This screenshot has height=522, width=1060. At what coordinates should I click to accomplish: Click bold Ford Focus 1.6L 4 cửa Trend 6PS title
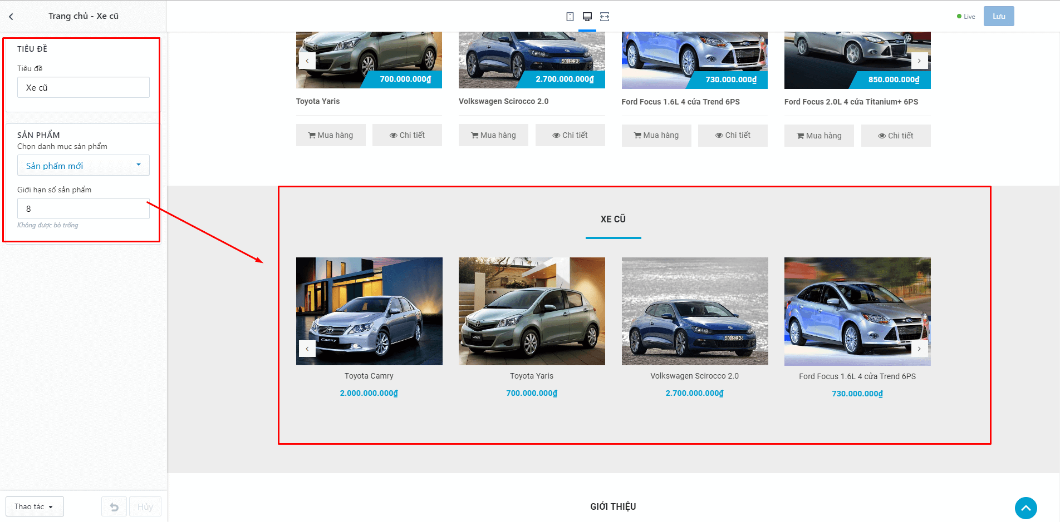[x=681, y=102]
